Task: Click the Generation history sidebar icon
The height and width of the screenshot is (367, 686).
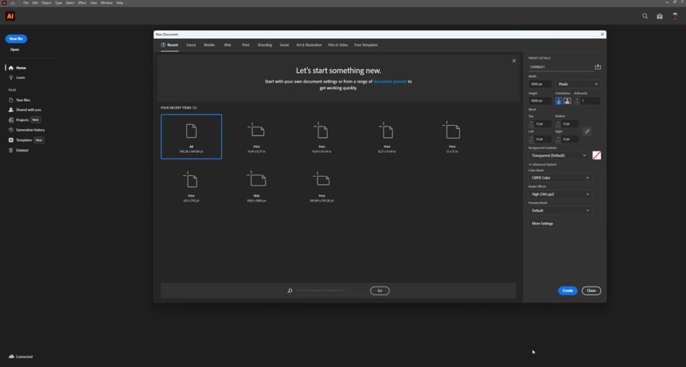Action: pyautogui.click(x=11, y=130)
